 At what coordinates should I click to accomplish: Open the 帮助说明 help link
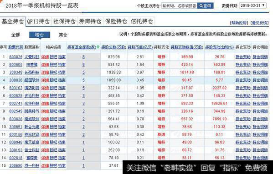pyautogui.click(x=239, y=23)
